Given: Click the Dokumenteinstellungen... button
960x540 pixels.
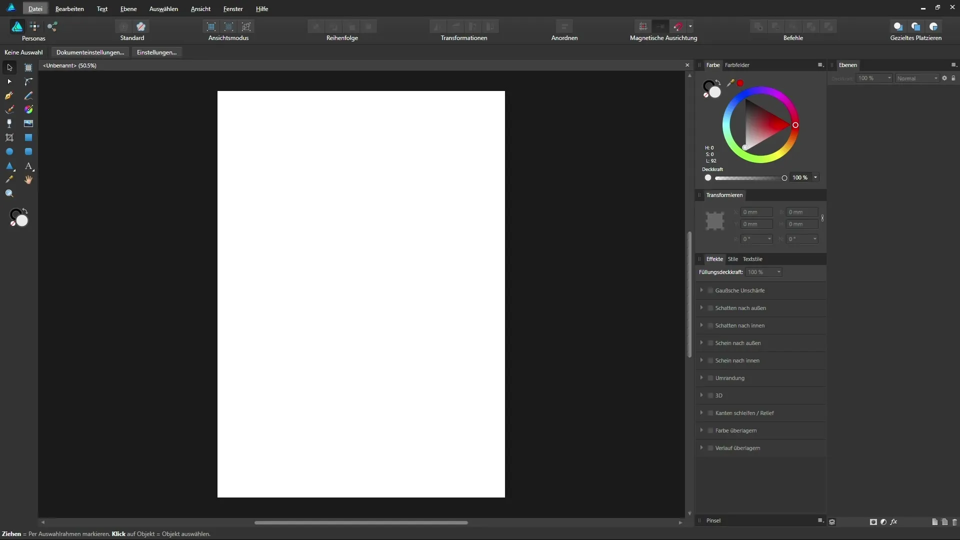Looking at the screenshot, I should [90, 52].
